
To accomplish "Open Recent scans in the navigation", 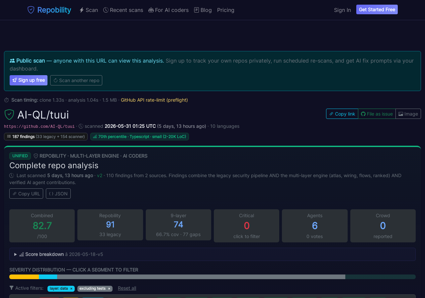I will click(123, 10).
